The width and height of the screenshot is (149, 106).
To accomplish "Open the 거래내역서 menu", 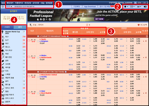I will tap(19, 3).
